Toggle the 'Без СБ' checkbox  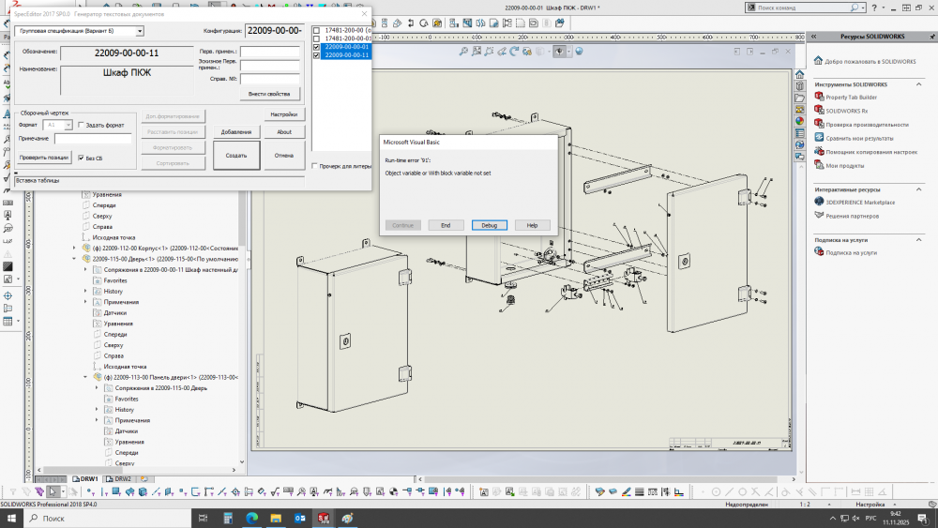pyautogui.click(x=81, y=158)
